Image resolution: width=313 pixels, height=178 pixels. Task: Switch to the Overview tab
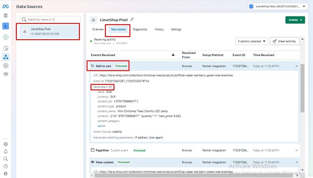98,29
